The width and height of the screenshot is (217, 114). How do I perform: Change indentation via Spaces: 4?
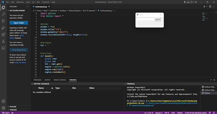[x=159, y=113]
